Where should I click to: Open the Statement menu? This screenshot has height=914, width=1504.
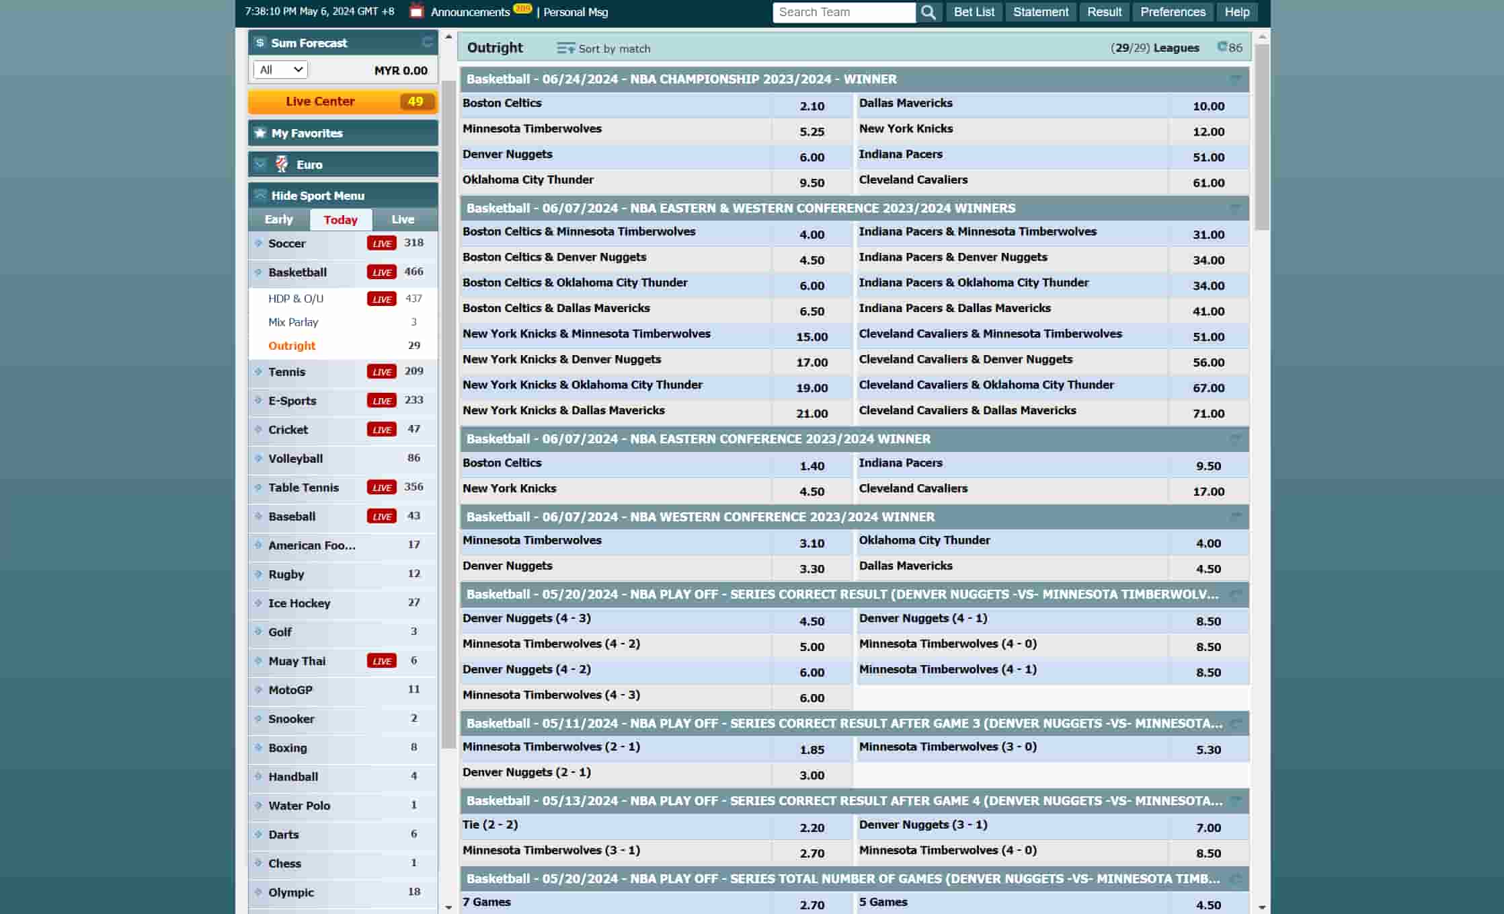click(1040, 12)
